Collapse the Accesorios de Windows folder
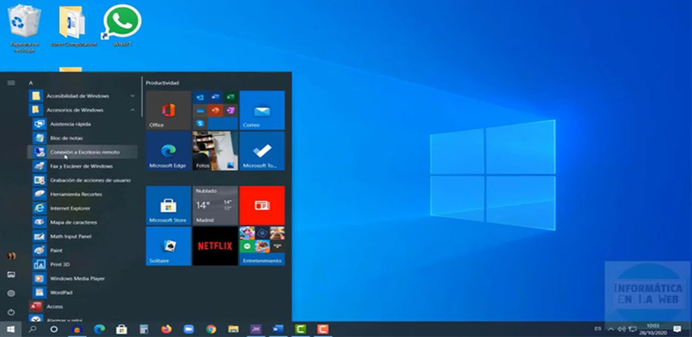692x337 pixels. coord(82,110)
